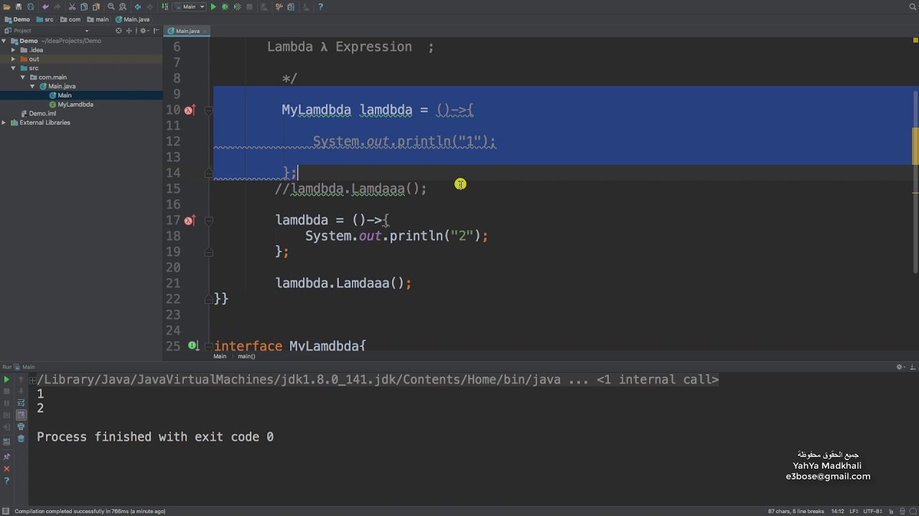919x516 pixels.
Task: Expand External Libraries node
Action: pos(4,123)
